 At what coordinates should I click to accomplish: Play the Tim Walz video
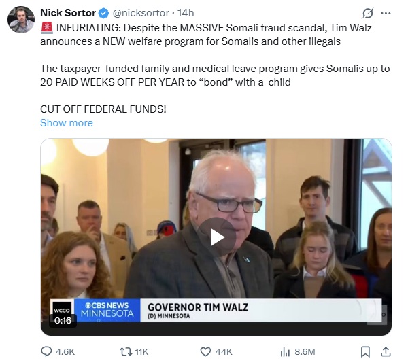point(216,237)
